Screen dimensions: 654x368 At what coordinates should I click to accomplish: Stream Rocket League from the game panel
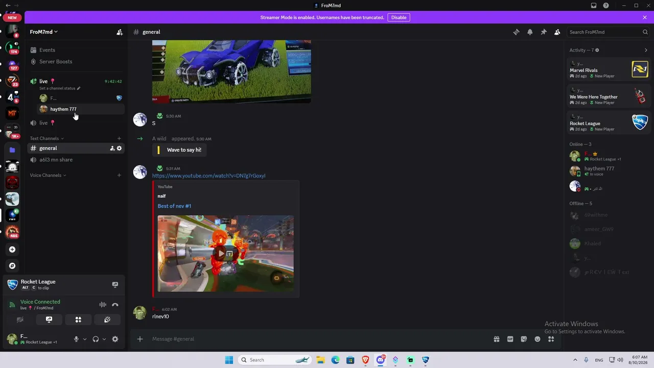tap(115, 285)
